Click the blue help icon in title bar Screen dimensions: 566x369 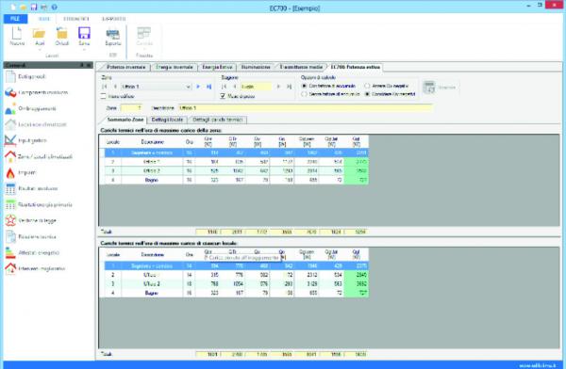click(x=54, y=7)
